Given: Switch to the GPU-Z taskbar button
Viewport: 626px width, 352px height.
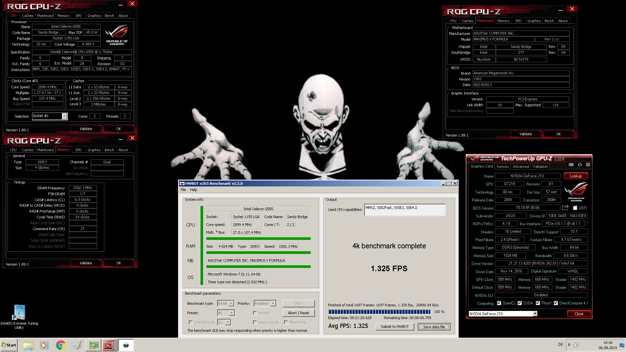Looking at the screenshot, I should click(x=94, y=345).
